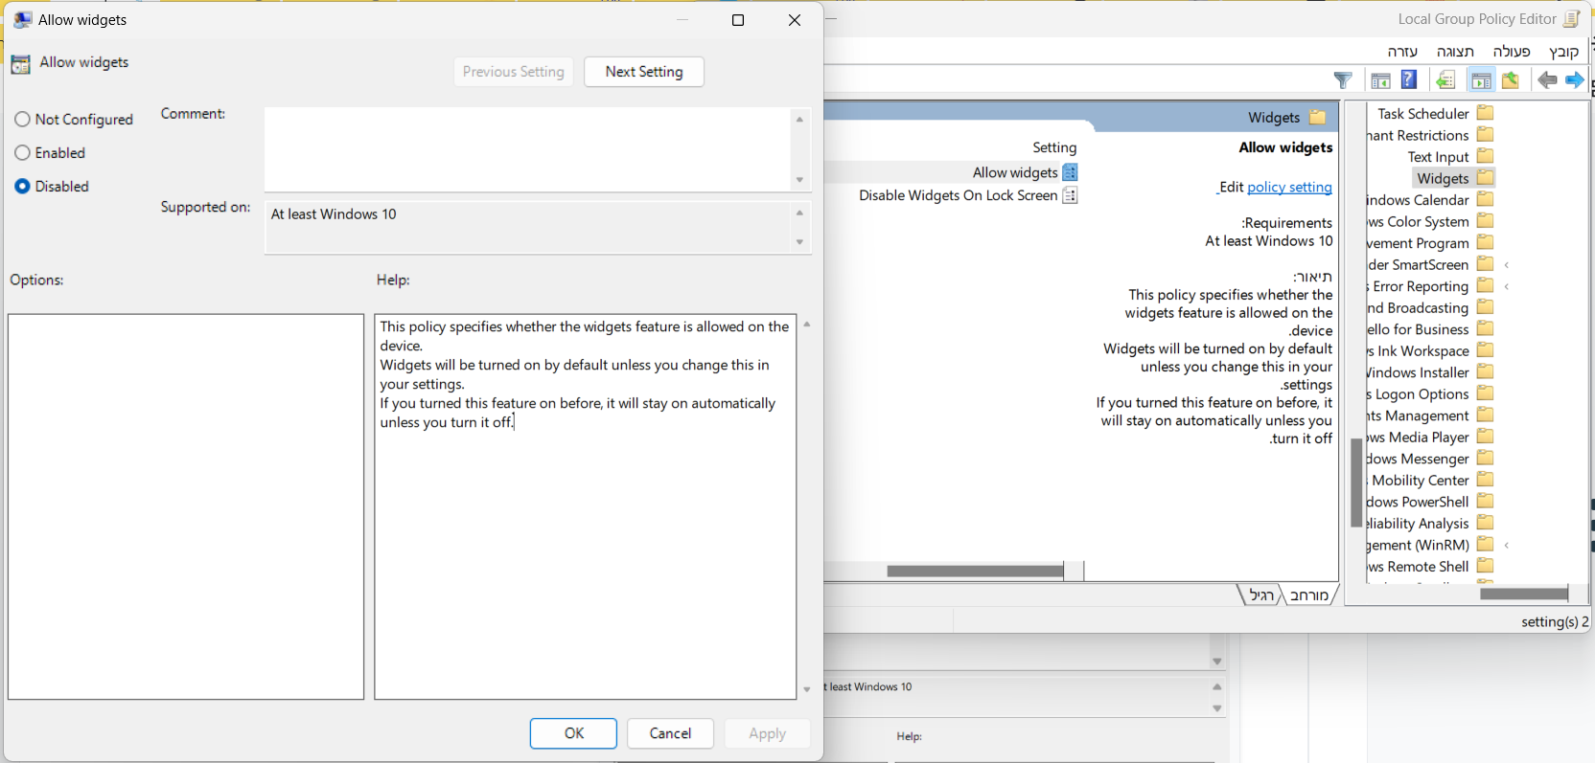This screenshot has width=1595, height=763.
Task: Click the Task Scheduler folder icon
Action: coord(1486,113)
